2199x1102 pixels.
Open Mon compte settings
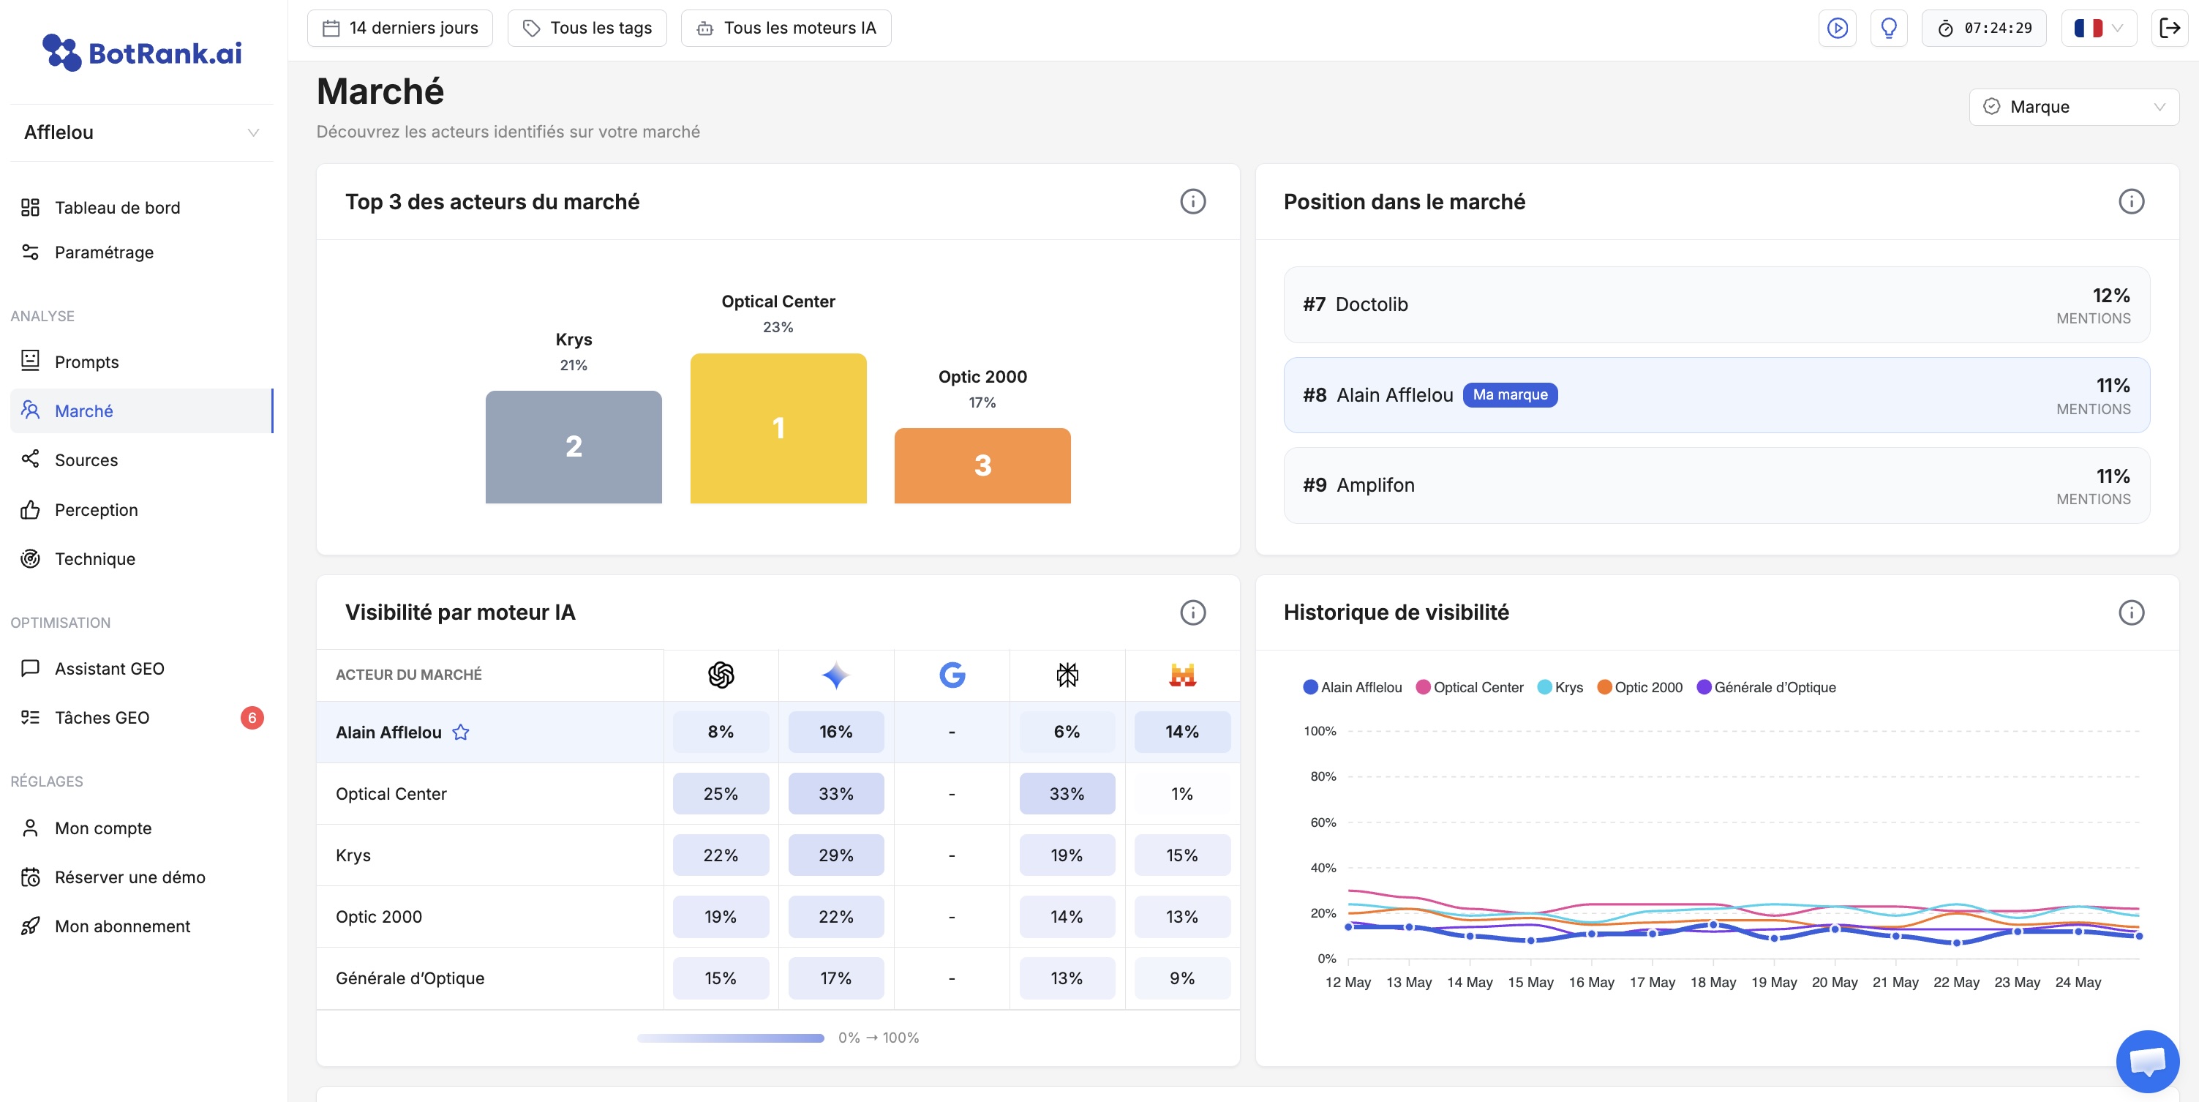pos(142,828)
